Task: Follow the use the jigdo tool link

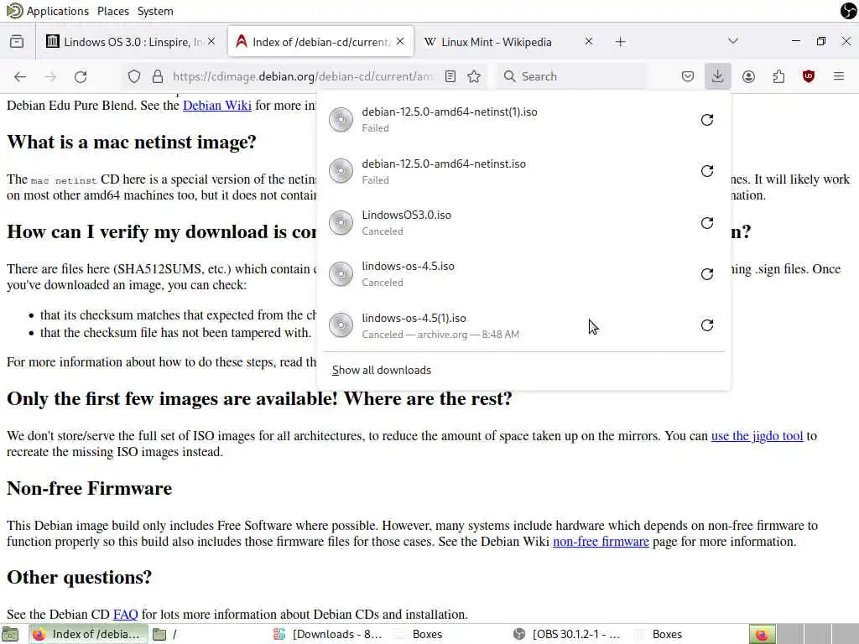Action: [757, 436]
